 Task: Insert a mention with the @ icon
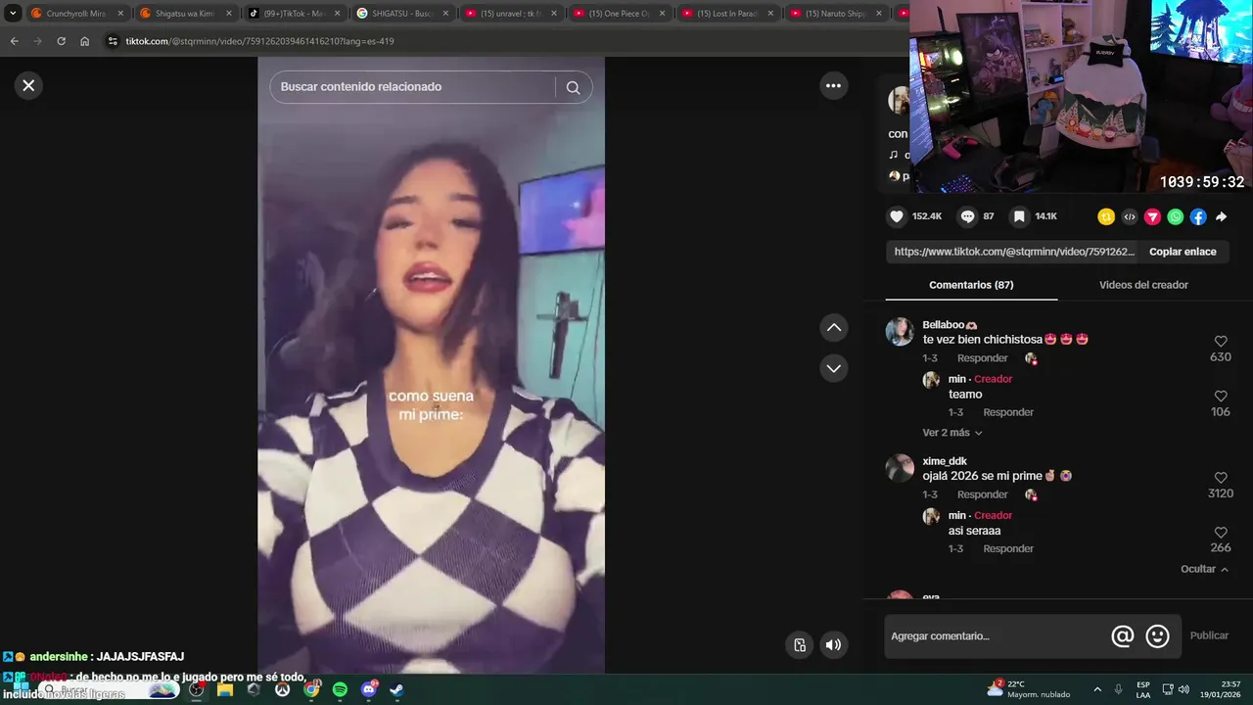[x=1123, y=636]
